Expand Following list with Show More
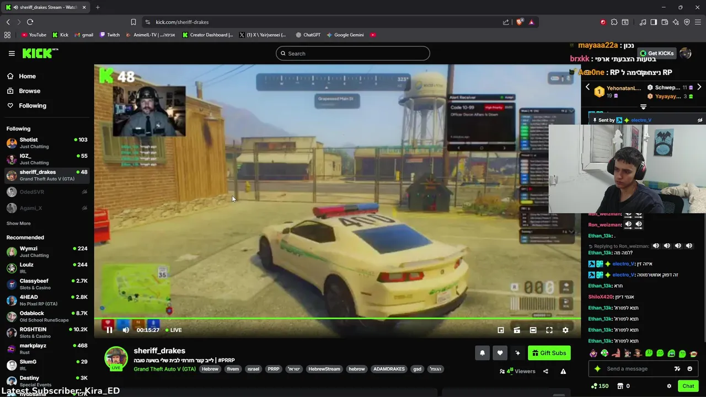Viewport: 706px width, 397px height. [18, 223]
